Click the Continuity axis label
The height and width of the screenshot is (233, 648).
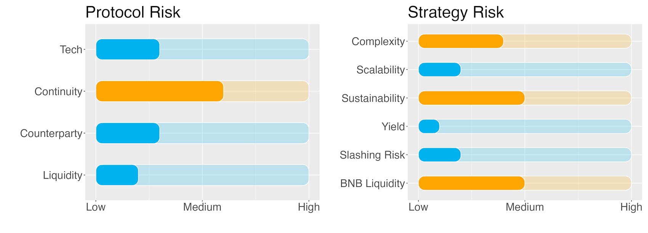point(58,91)
